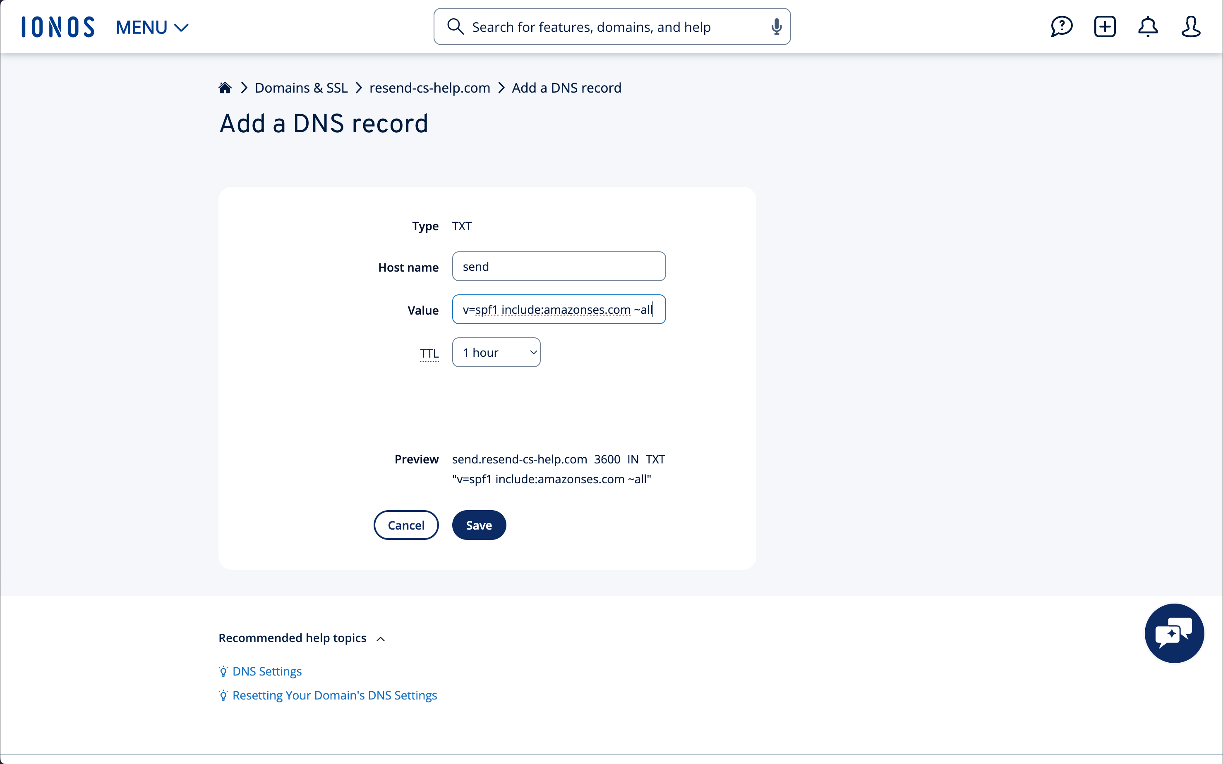Save the DNS record
The image size is (1223, 764).
pyautogui.click(x=479, y=525)
